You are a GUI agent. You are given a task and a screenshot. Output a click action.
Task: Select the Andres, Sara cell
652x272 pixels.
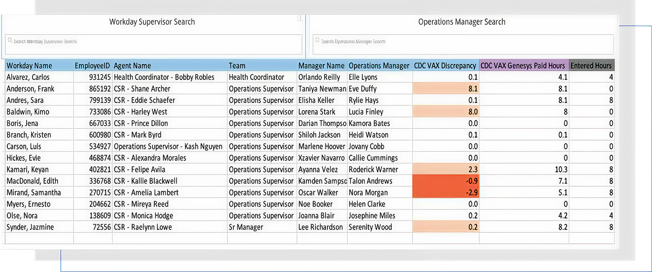pos(39,100)
